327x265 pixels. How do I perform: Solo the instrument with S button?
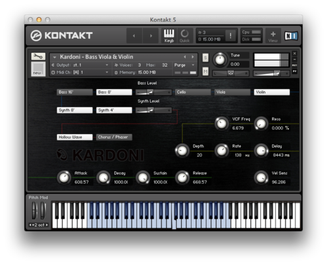click(205, 58)
